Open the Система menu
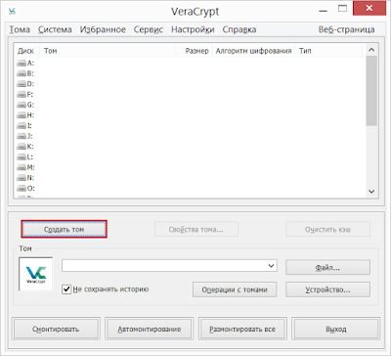391x356 pixels. 55,29
